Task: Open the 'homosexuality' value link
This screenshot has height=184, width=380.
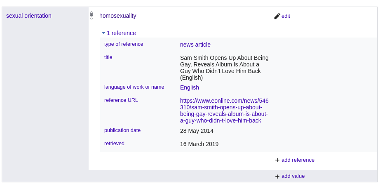Action: pos(117,16)
